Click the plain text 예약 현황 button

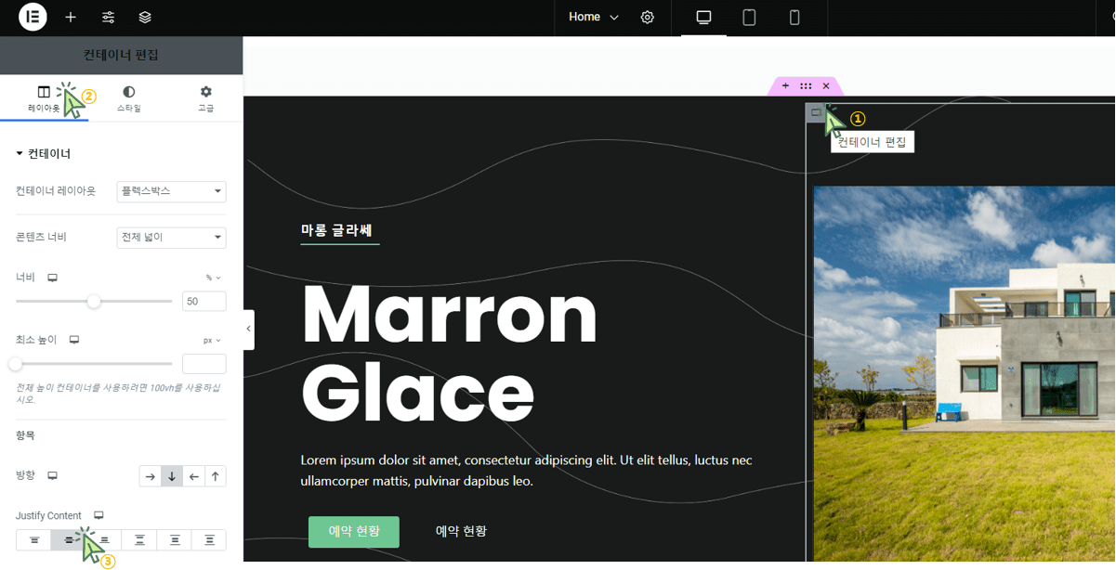(x=462, y=531)
